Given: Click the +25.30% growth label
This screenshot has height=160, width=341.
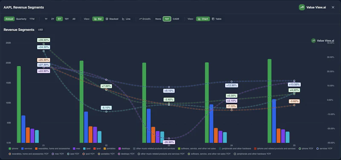Looking at the screenshot, I should pos(43,60).
